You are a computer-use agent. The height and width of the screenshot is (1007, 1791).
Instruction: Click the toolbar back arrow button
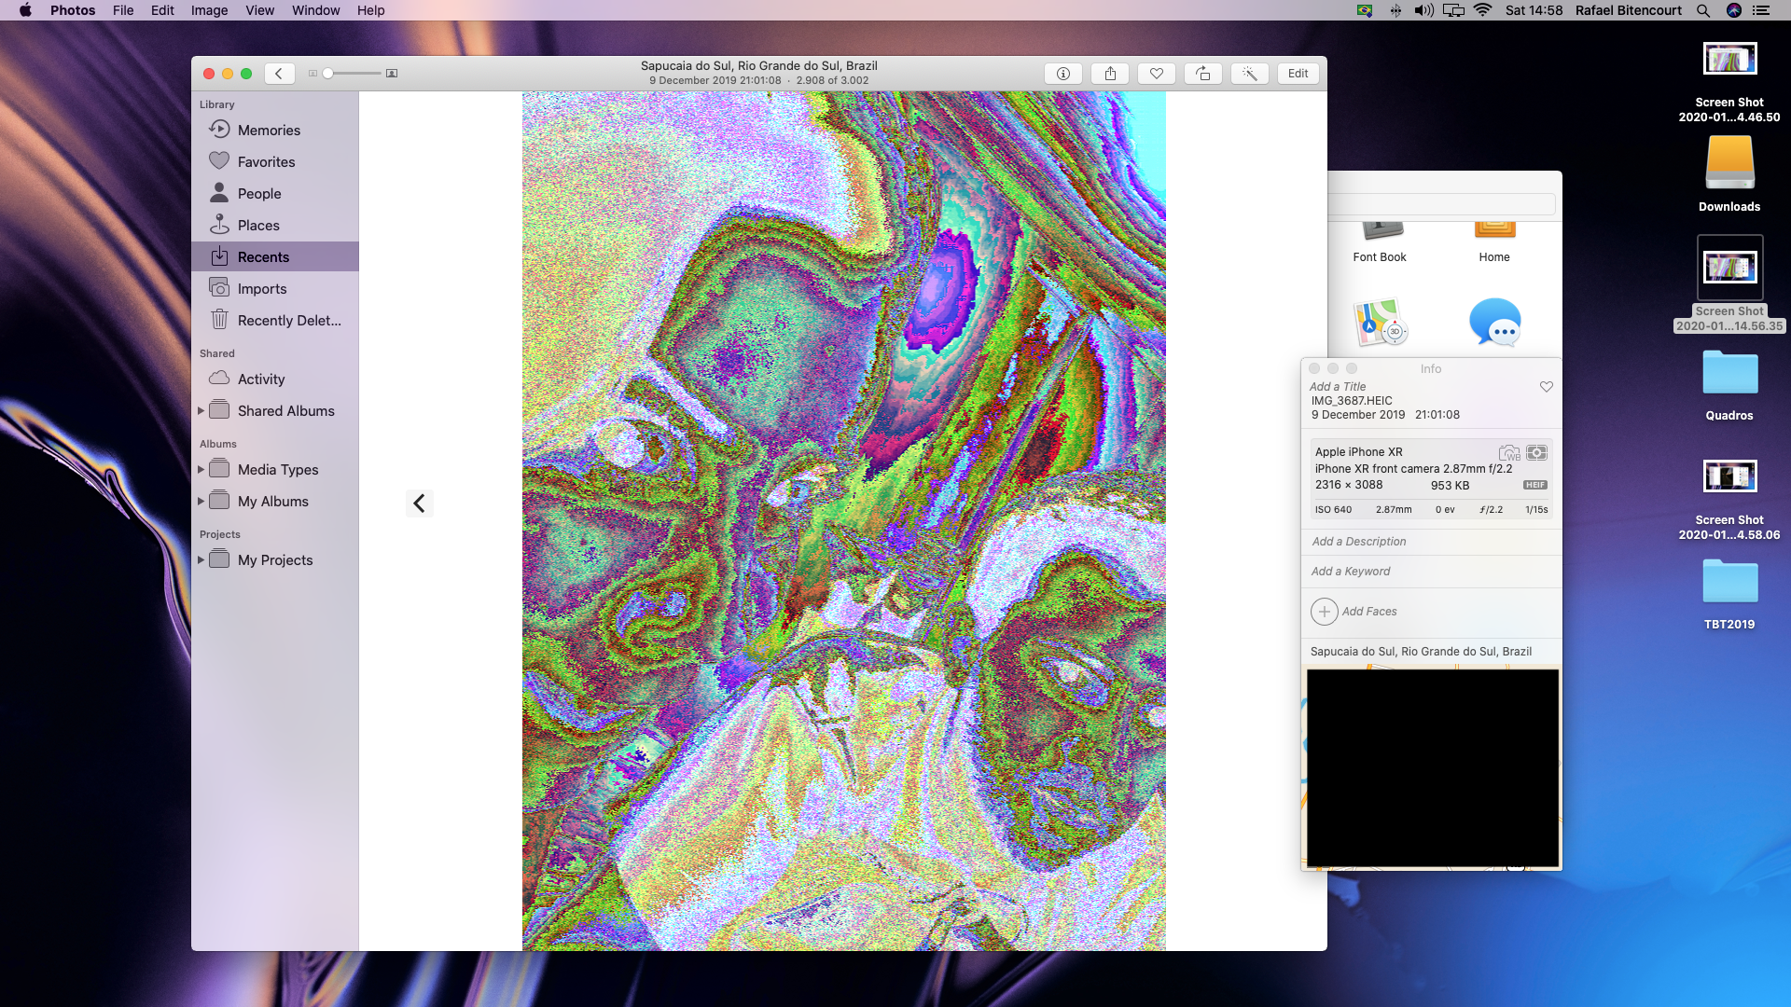tap(279, 74)
